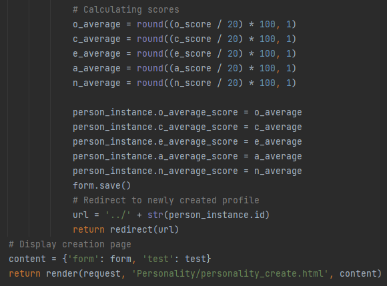
Task: Select e_score inside the round call
Action: [x=193, y=54]
